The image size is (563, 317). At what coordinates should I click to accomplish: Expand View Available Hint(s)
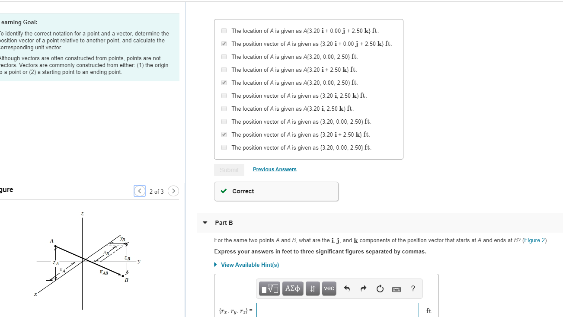pyautogui.click(x=246, y=265)
